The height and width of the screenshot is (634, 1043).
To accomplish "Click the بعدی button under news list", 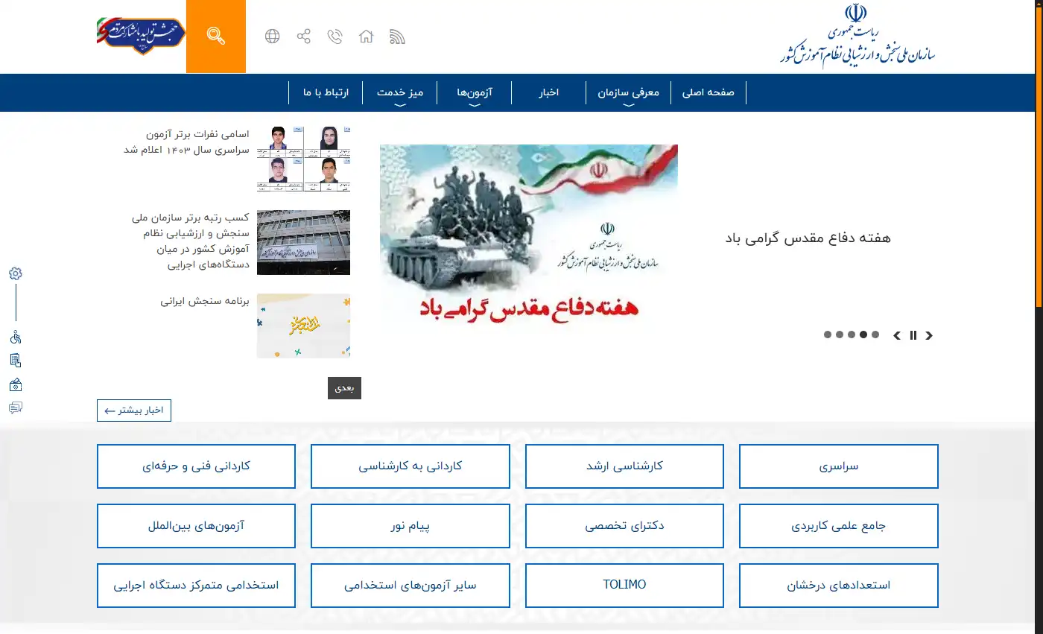I will tap(344, 388).
